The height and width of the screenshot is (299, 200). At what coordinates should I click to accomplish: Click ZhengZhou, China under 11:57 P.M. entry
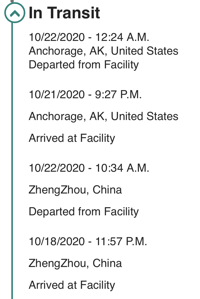coord(75,263)
